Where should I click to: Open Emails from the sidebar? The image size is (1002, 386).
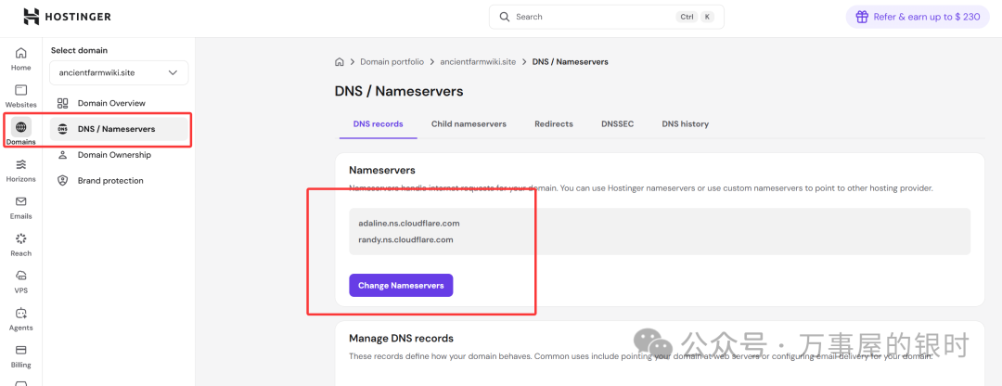click(20, 207)
